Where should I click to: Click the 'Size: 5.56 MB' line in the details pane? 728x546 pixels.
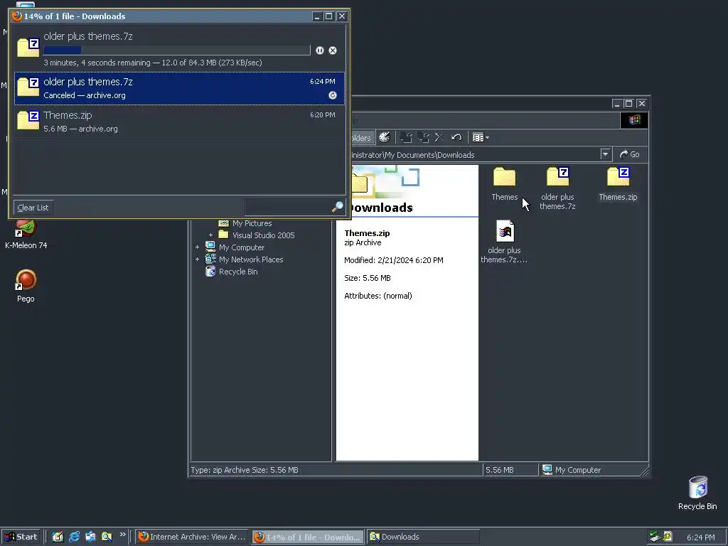pyautogui.click(x=368, y=278)
